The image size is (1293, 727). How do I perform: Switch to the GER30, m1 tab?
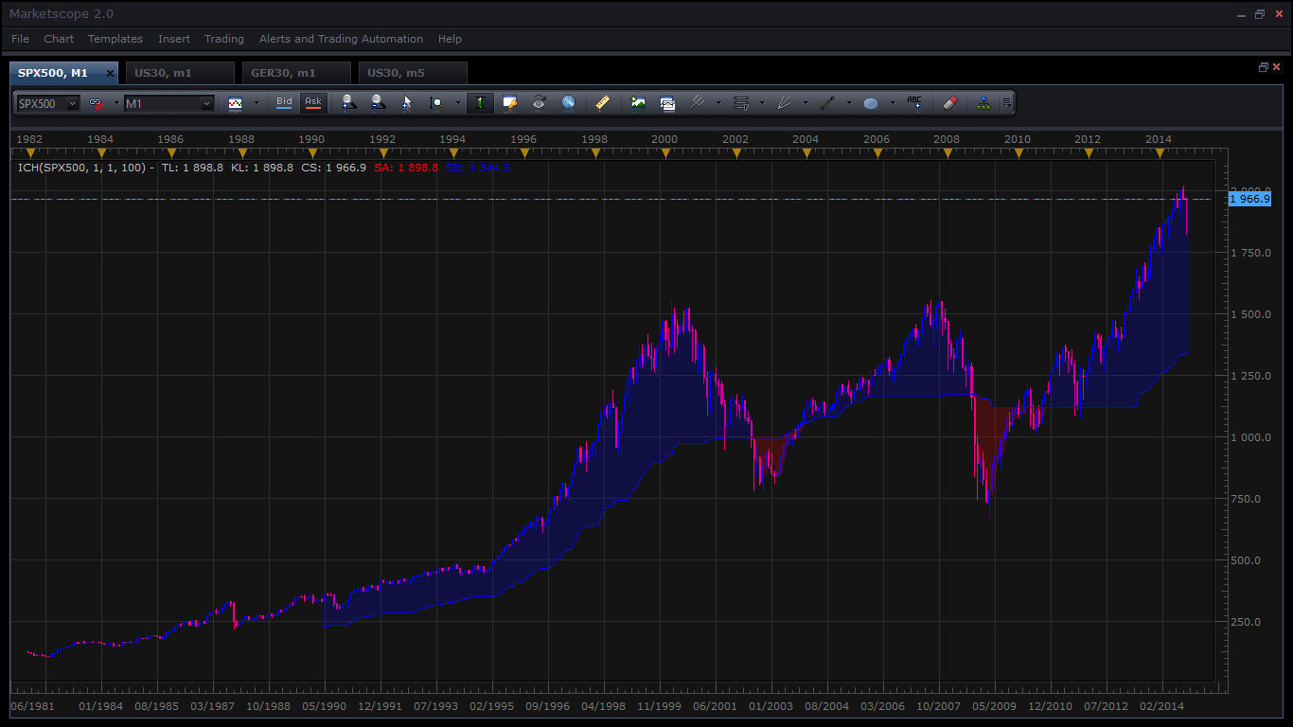click(x=296, y=73)
